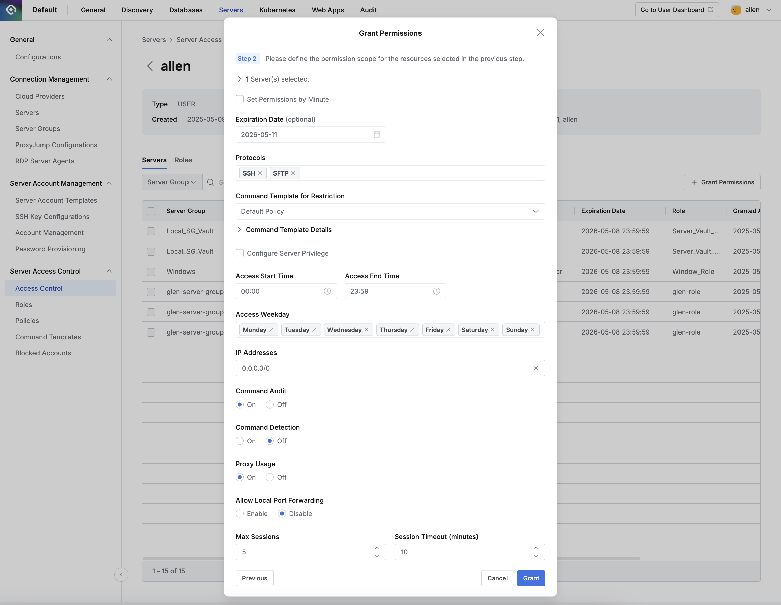Remove the SSH protocol tag
This screenshot has height=605, width=781.
260,173
